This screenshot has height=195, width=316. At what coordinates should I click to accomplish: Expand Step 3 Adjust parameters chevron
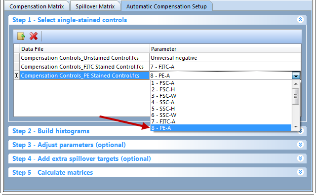[x=300, y=145]
